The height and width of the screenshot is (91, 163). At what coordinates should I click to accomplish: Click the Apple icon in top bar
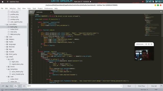pos(3,2)
